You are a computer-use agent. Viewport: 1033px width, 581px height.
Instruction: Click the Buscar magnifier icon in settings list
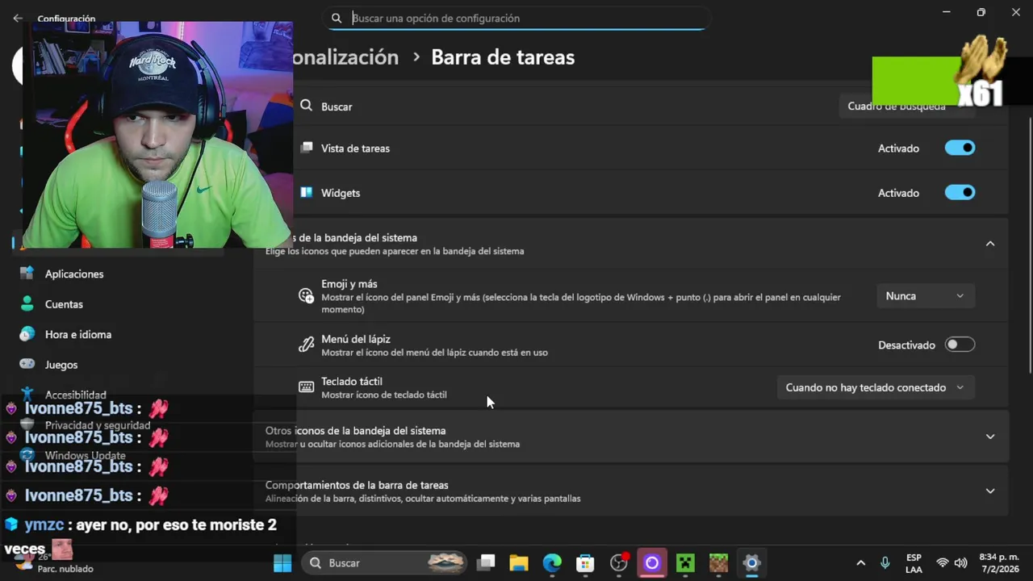[x=306, y=106]
